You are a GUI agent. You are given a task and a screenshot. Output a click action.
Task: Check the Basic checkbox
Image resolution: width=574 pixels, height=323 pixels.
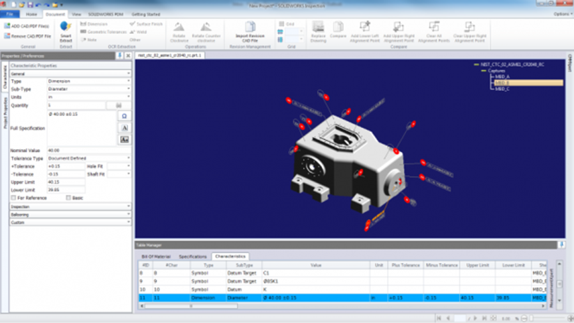click(x=68, y=198)
